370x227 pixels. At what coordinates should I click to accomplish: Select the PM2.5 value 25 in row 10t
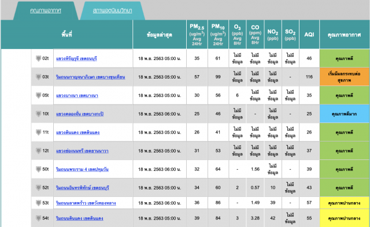pos(197,114)
